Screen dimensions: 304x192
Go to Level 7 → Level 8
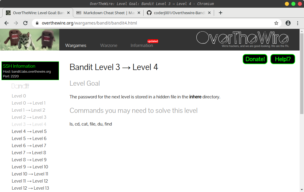pos(29,153)
